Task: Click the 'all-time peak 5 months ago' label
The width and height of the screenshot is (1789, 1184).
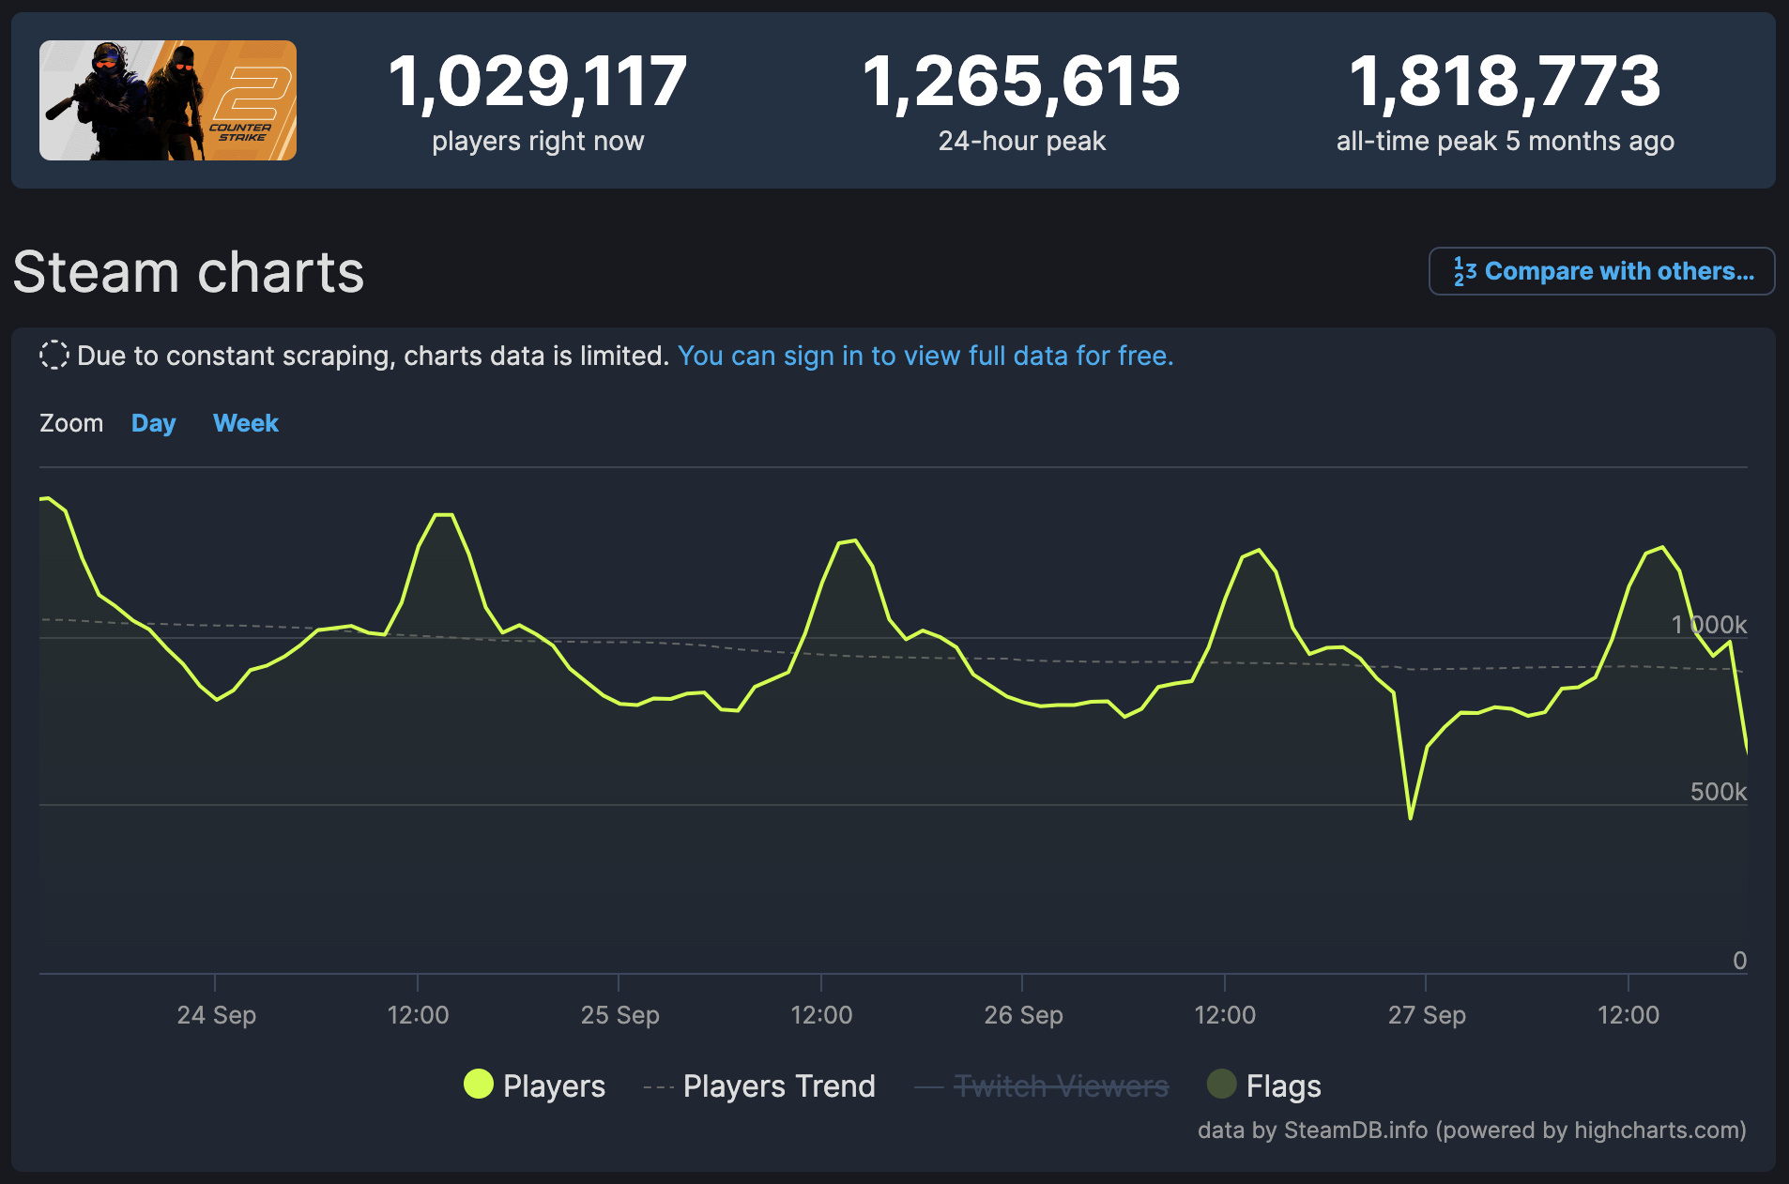Action: [1506, 141]
